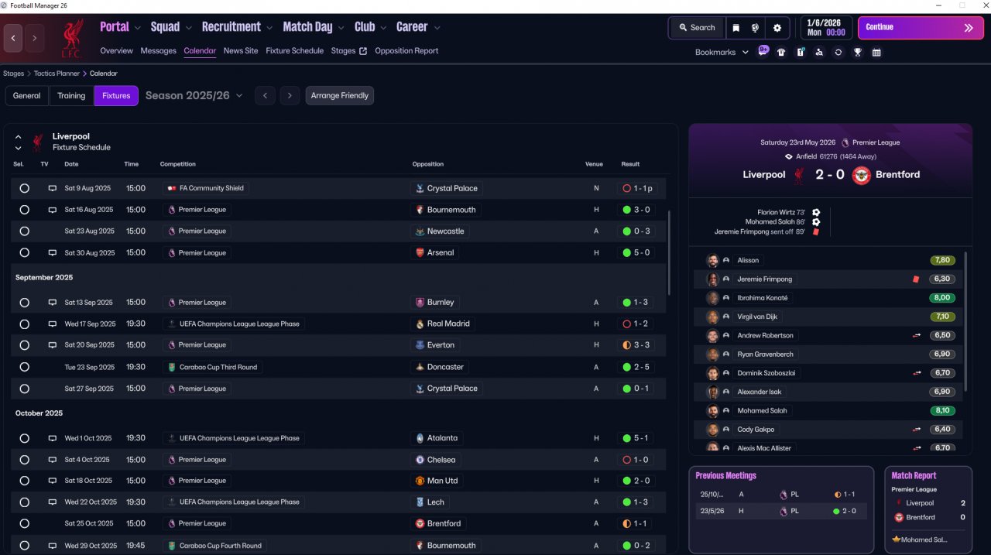The width and height of the screenshot is (991, 555).
Task: Select the radio circle for the Chelsea fixture
Action: pos(24,460)
